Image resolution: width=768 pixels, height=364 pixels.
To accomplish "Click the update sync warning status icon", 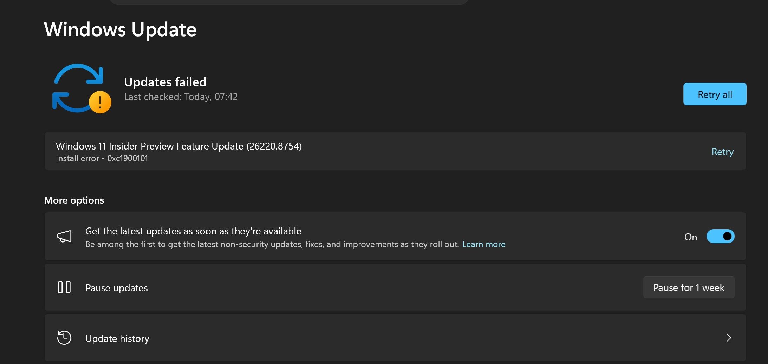I will pyautogui.click(x=82, y=88).
